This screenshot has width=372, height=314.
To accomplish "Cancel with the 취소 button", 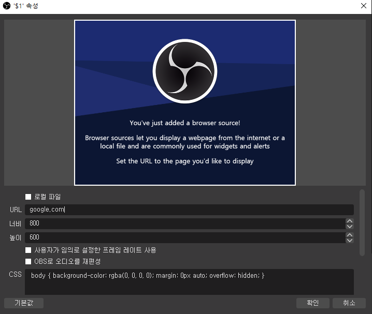I will [x=349, y=303].
